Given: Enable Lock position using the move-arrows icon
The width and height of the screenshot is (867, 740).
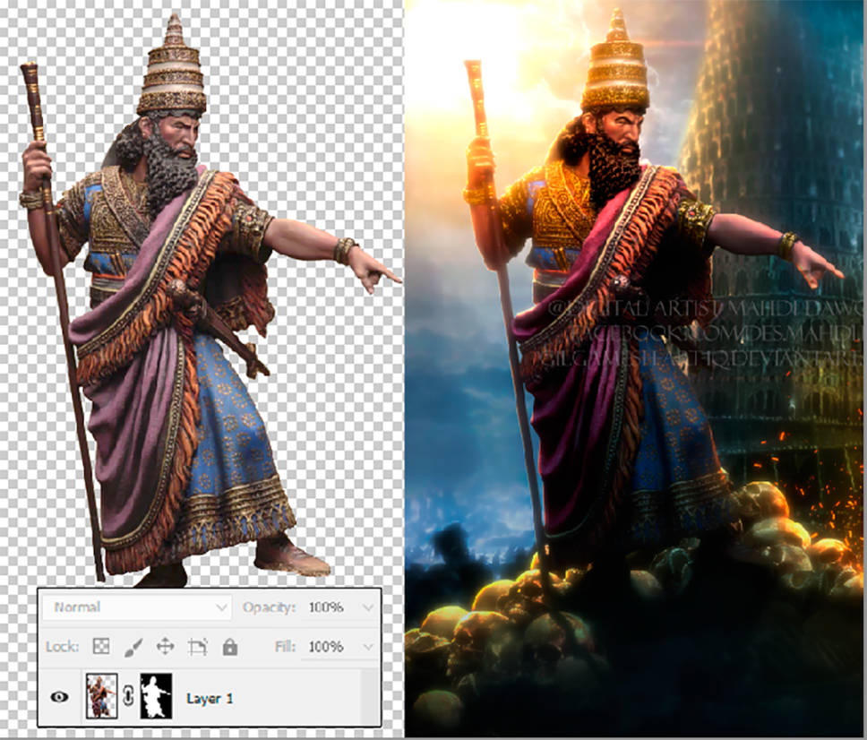Looking at the screenshot, I should 164,647.
